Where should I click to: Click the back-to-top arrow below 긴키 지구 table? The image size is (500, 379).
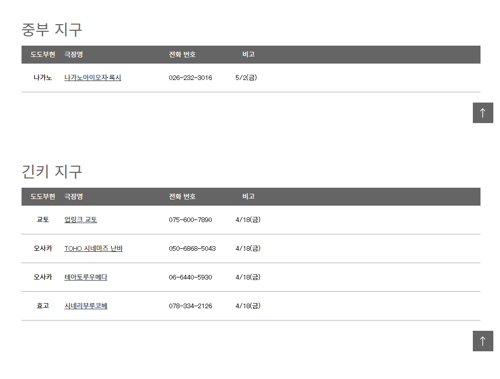[x=483, y=341]
